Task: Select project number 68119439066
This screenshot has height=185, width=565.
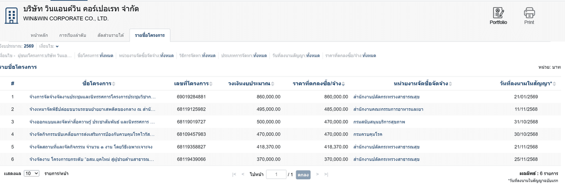Action: (x=191, y=159)
